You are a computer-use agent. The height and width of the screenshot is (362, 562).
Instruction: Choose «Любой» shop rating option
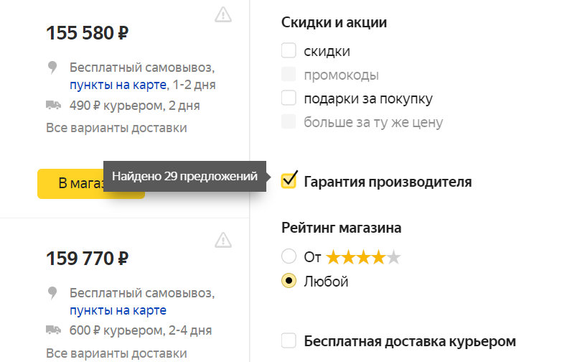pos(289,281)
